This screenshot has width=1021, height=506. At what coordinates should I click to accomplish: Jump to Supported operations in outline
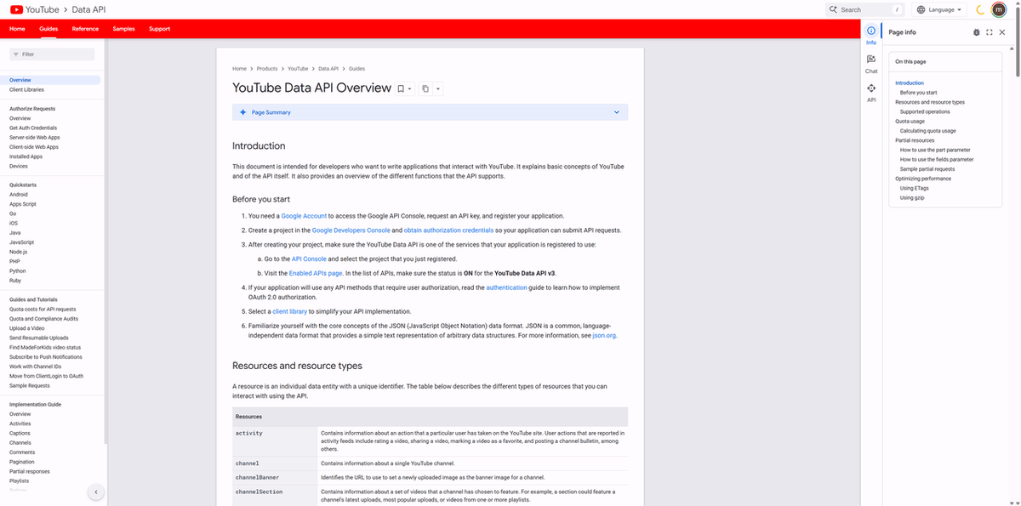point(925,111)
